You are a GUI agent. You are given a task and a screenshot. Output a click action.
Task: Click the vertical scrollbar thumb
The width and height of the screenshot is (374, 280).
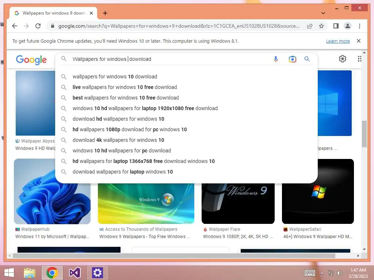tap(364, 134)
